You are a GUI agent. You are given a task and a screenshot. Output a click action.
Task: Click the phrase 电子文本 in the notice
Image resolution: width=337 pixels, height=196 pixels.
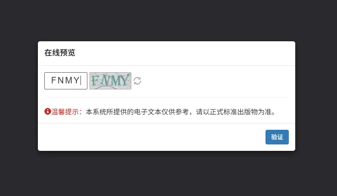tap(148, 112)
